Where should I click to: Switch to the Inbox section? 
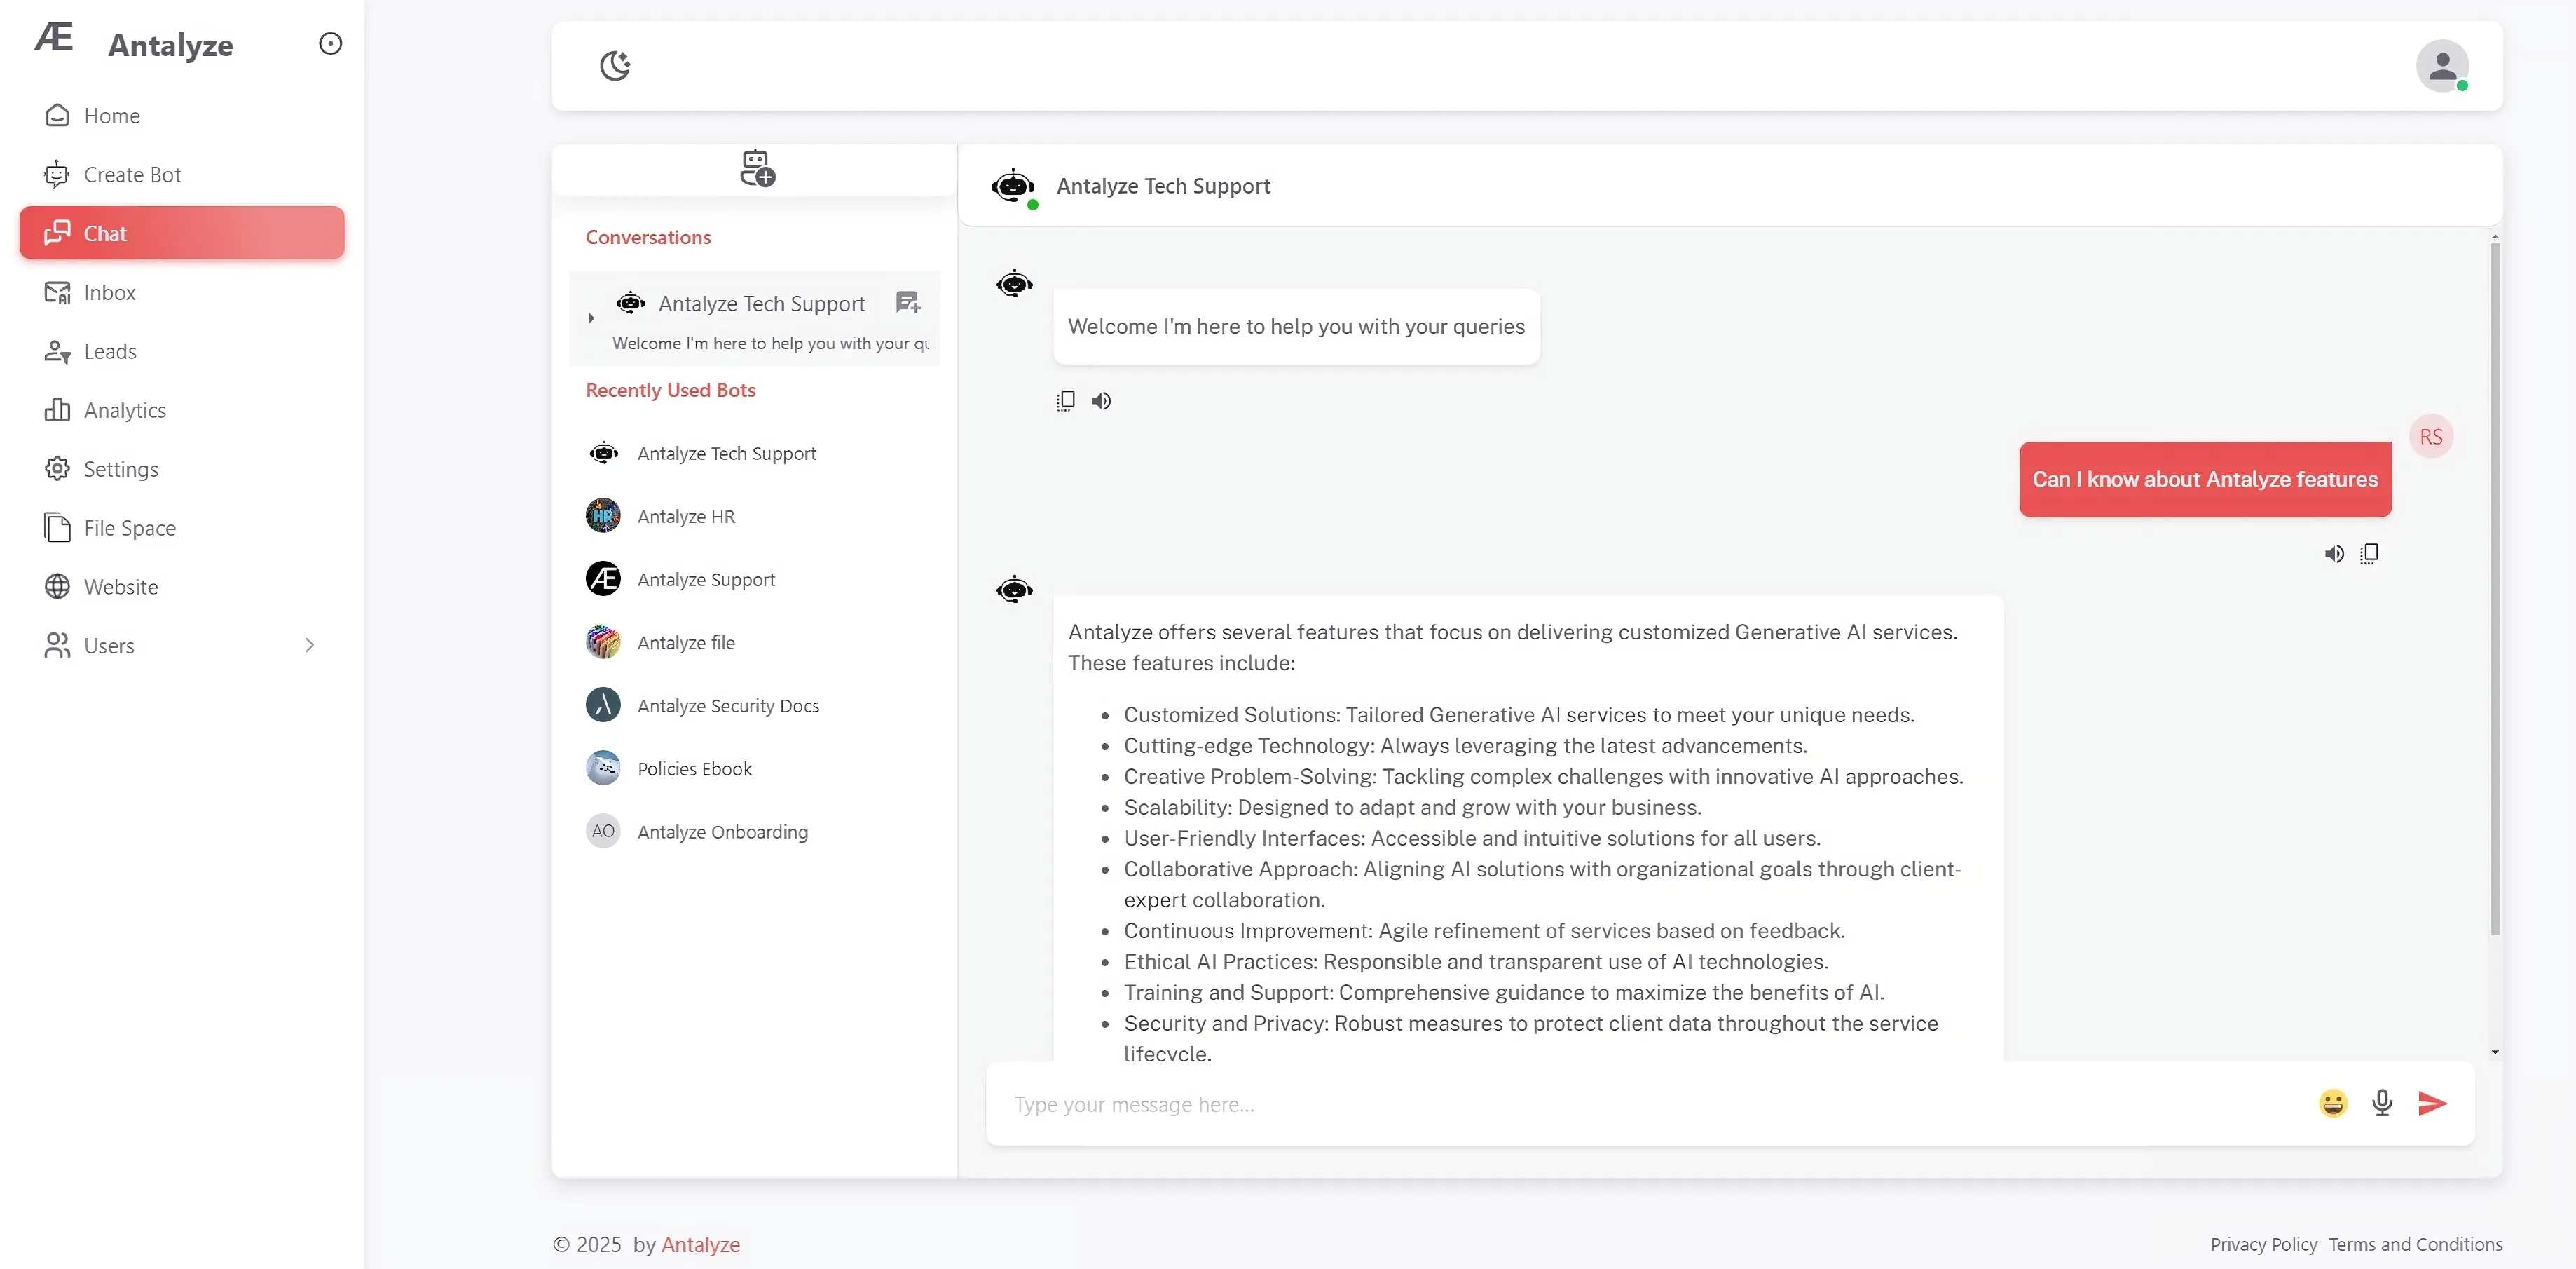coord(109,292)
